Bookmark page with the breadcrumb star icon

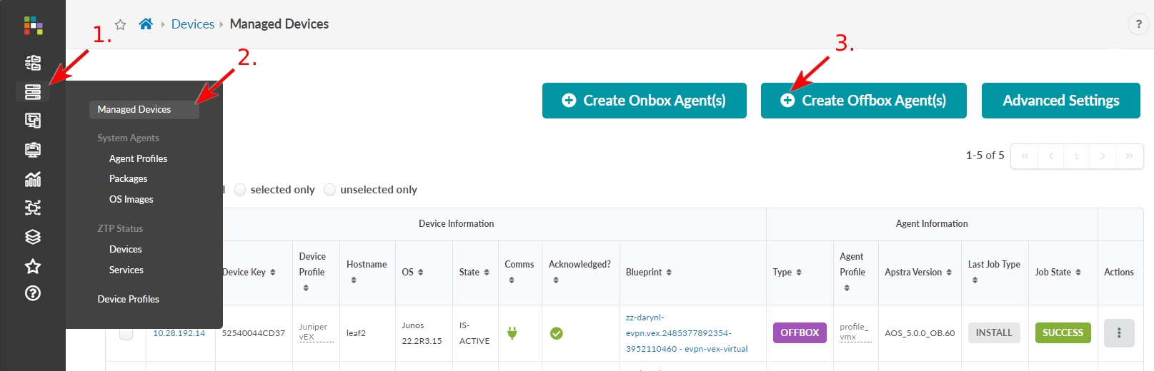pos(121,25)
